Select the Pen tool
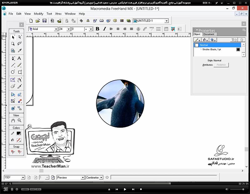Viewport: 250px width, 194px height. coord(13,58)
